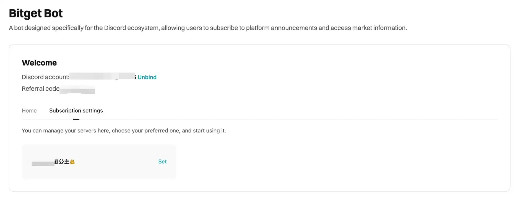Image resolution: width=531 pixels, height=205 pixels.
Task: Click the Bitget Bot page title
Action: click(x=36, y=13)
